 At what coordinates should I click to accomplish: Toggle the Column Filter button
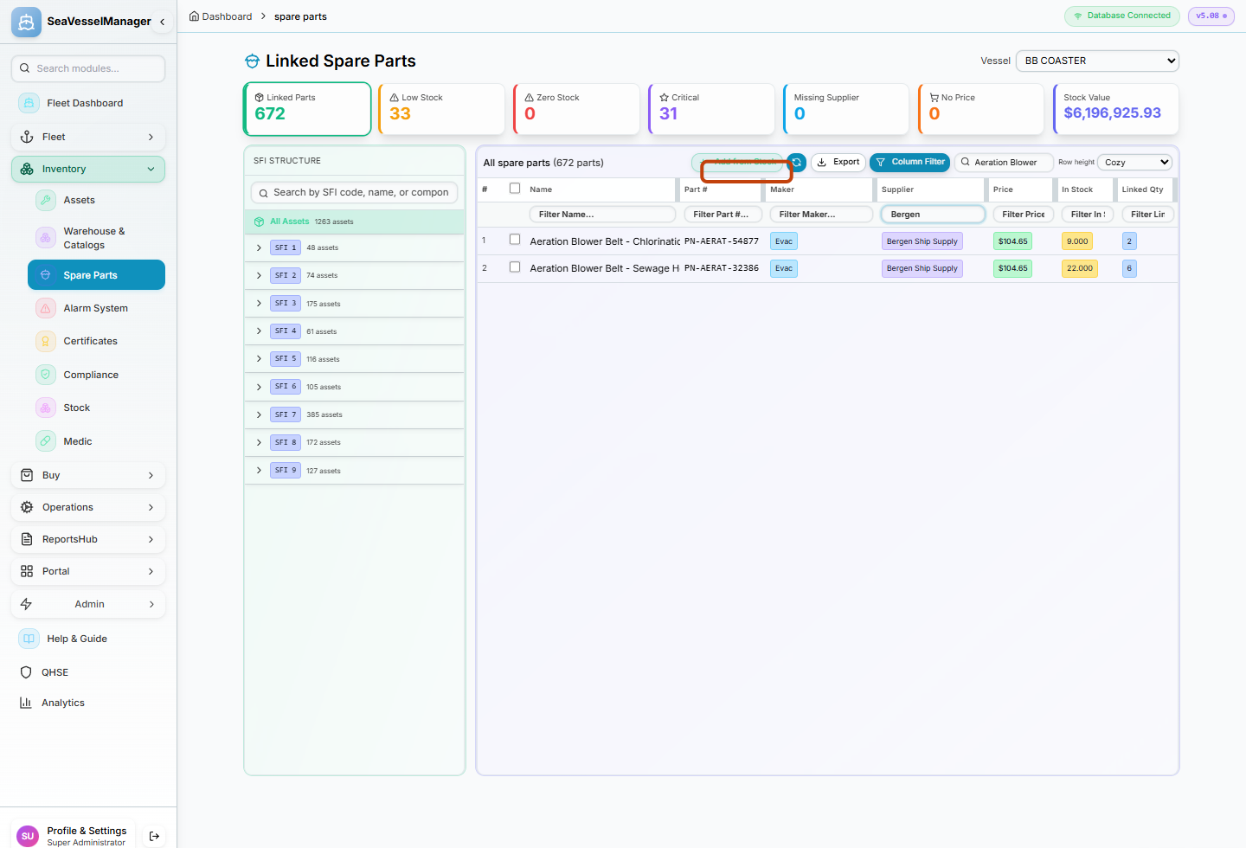(x=909, y=162)
